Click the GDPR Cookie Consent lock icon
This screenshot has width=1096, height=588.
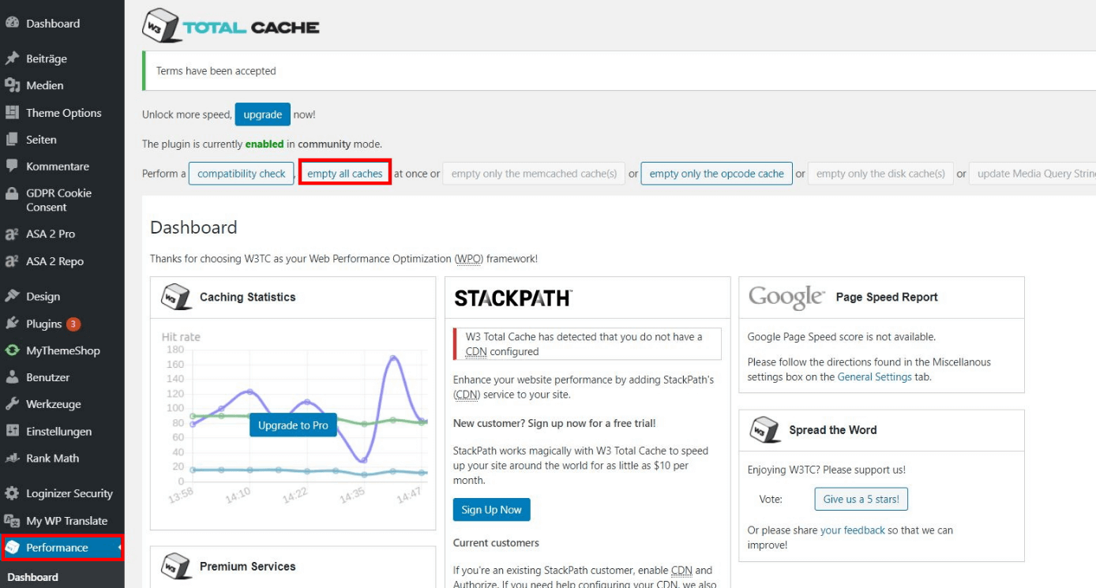(12, 193)
